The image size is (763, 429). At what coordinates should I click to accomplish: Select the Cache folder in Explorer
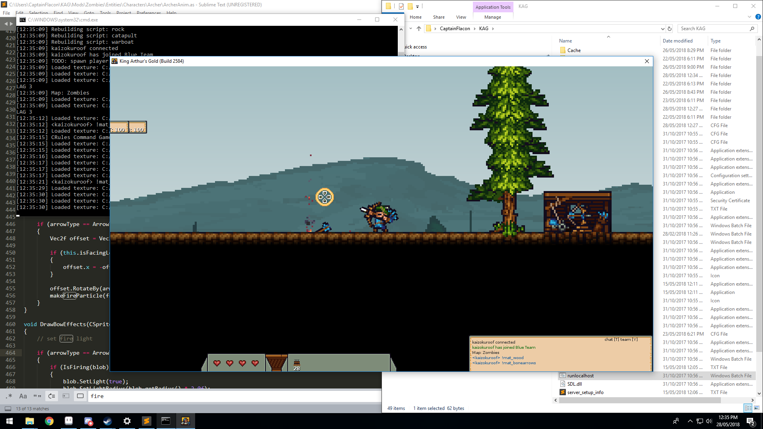coord(573,50)
